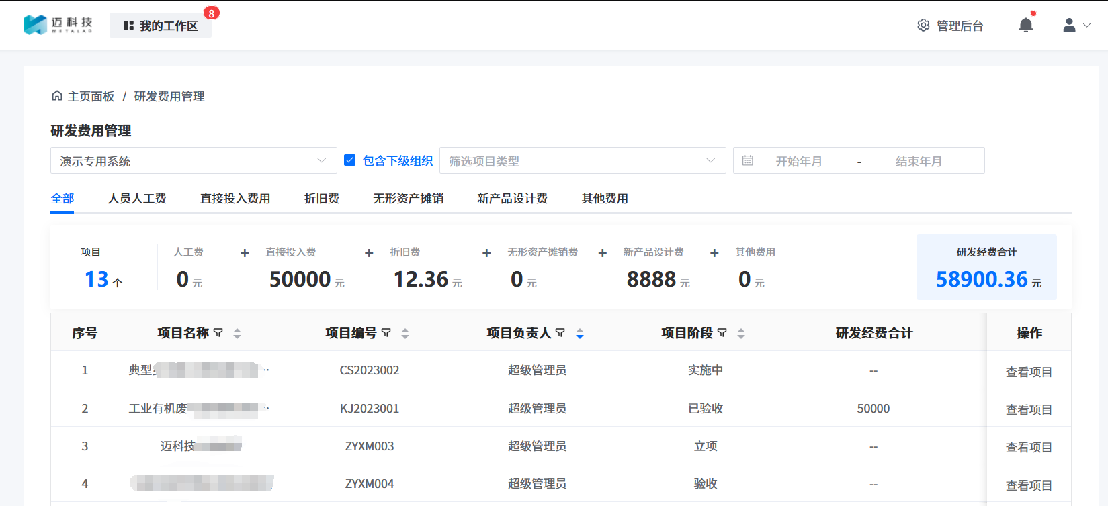Click the calendar icon in date range
The image size is (1108, 506).
point(747,161)
